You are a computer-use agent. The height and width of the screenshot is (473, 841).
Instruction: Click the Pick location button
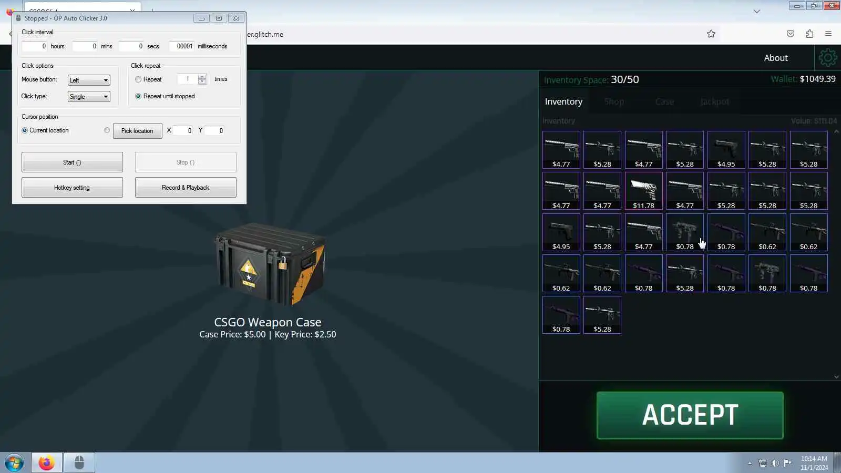[x=137, y=131]
